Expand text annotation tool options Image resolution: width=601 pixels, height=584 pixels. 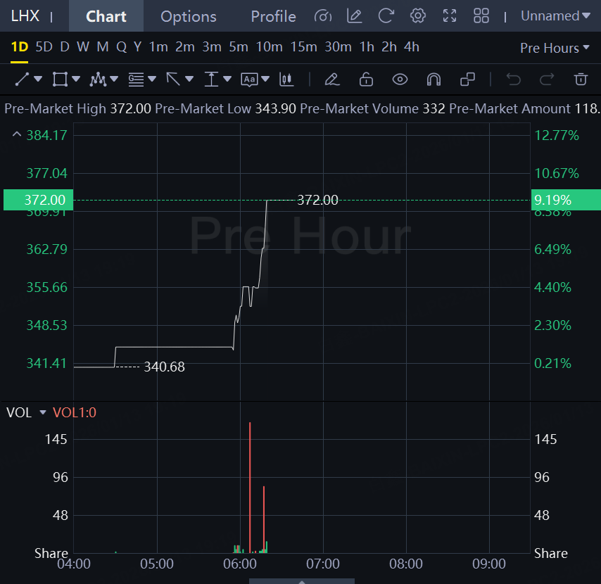coord(265,80)
